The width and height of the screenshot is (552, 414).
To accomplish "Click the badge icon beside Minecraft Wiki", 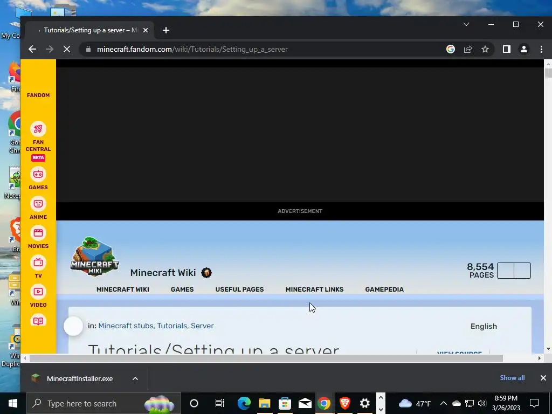I will (206, 273).
